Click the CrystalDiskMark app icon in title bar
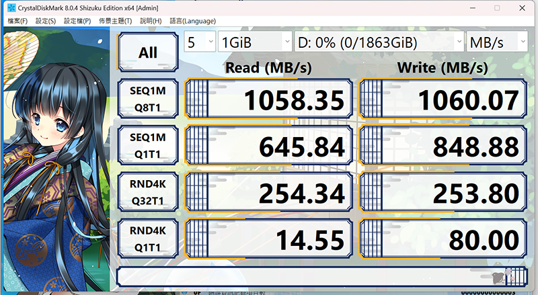538x295 pixels. coord(11,7)
